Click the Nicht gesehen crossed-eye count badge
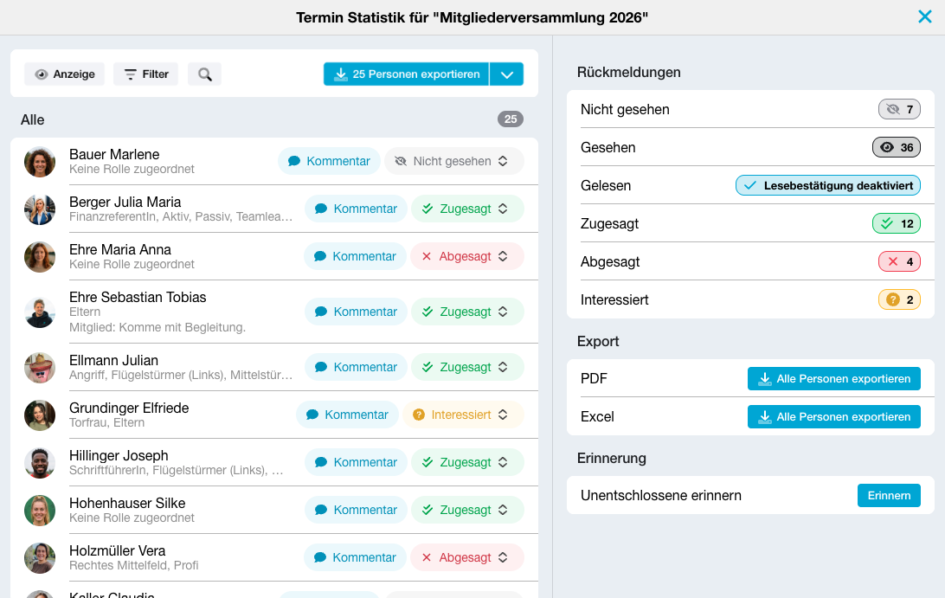This screenshot has height=598, width=945. [x=898, y=109]
